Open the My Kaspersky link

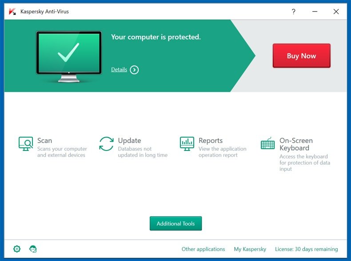pos(250,249)
